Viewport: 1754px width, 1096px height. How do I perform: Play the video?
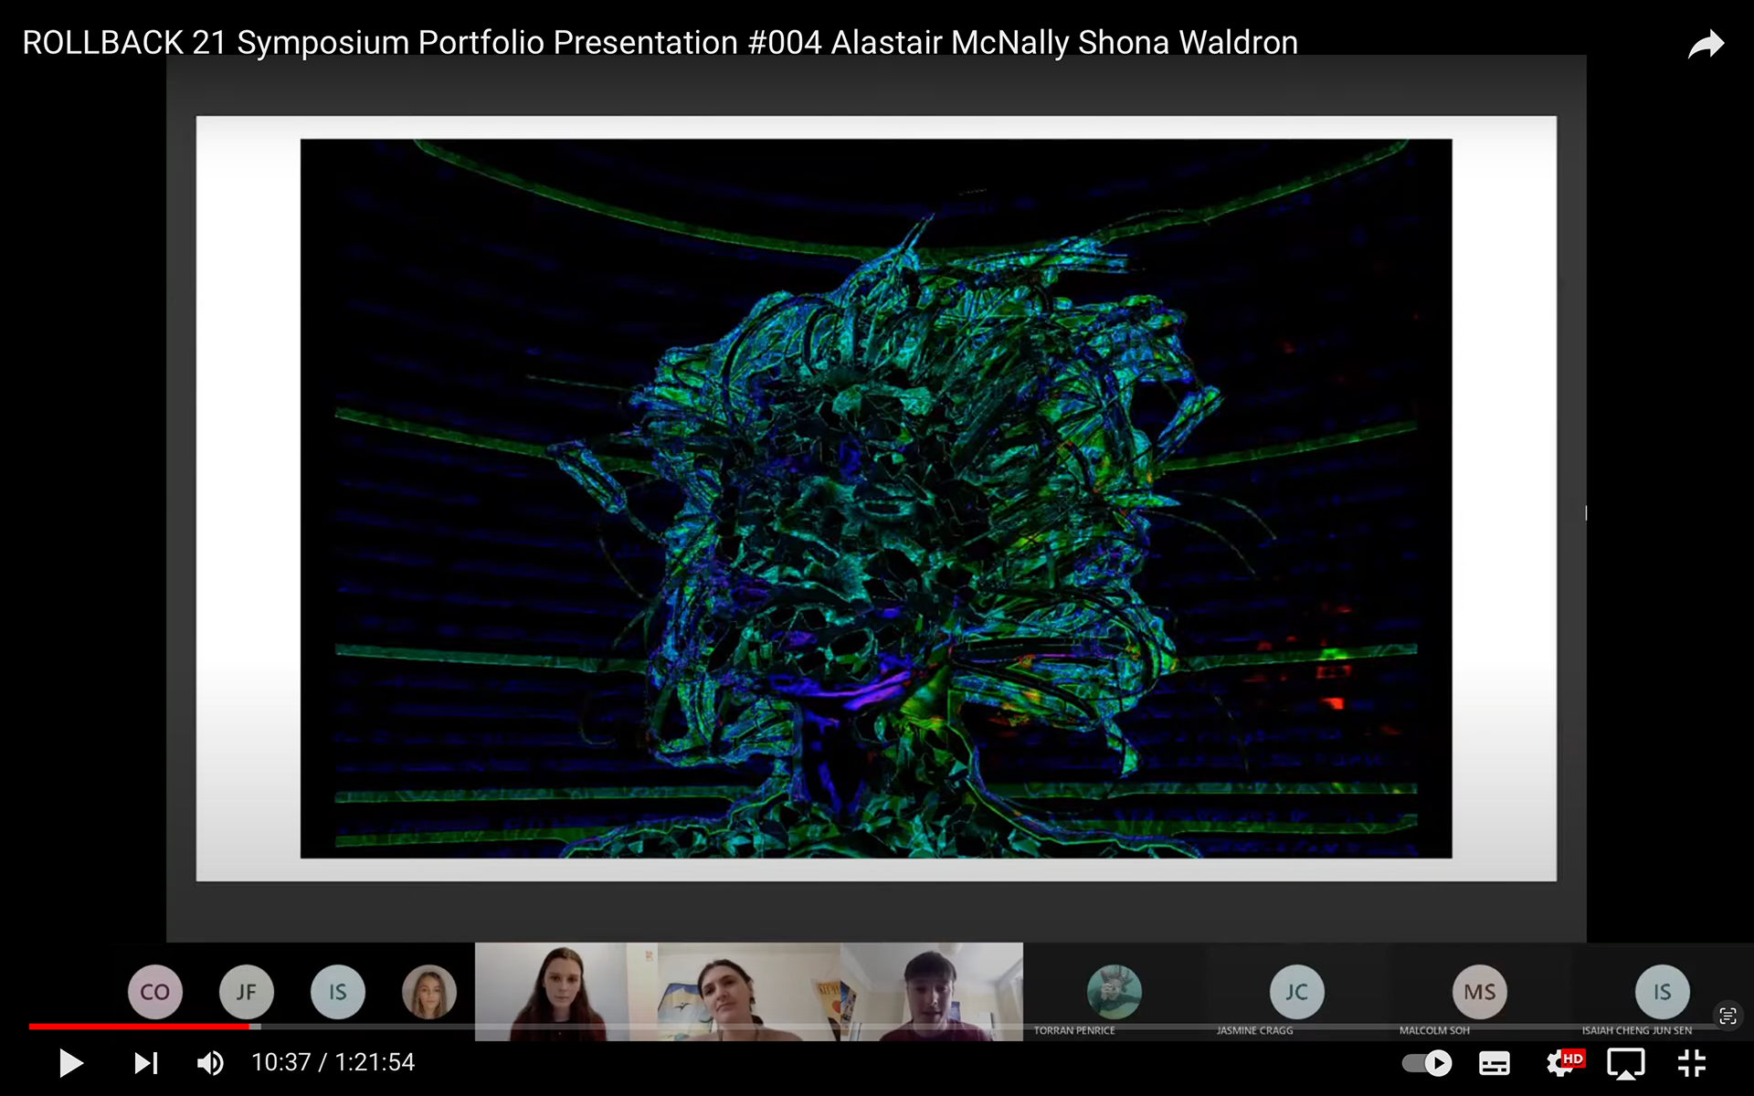[70, 1063]
